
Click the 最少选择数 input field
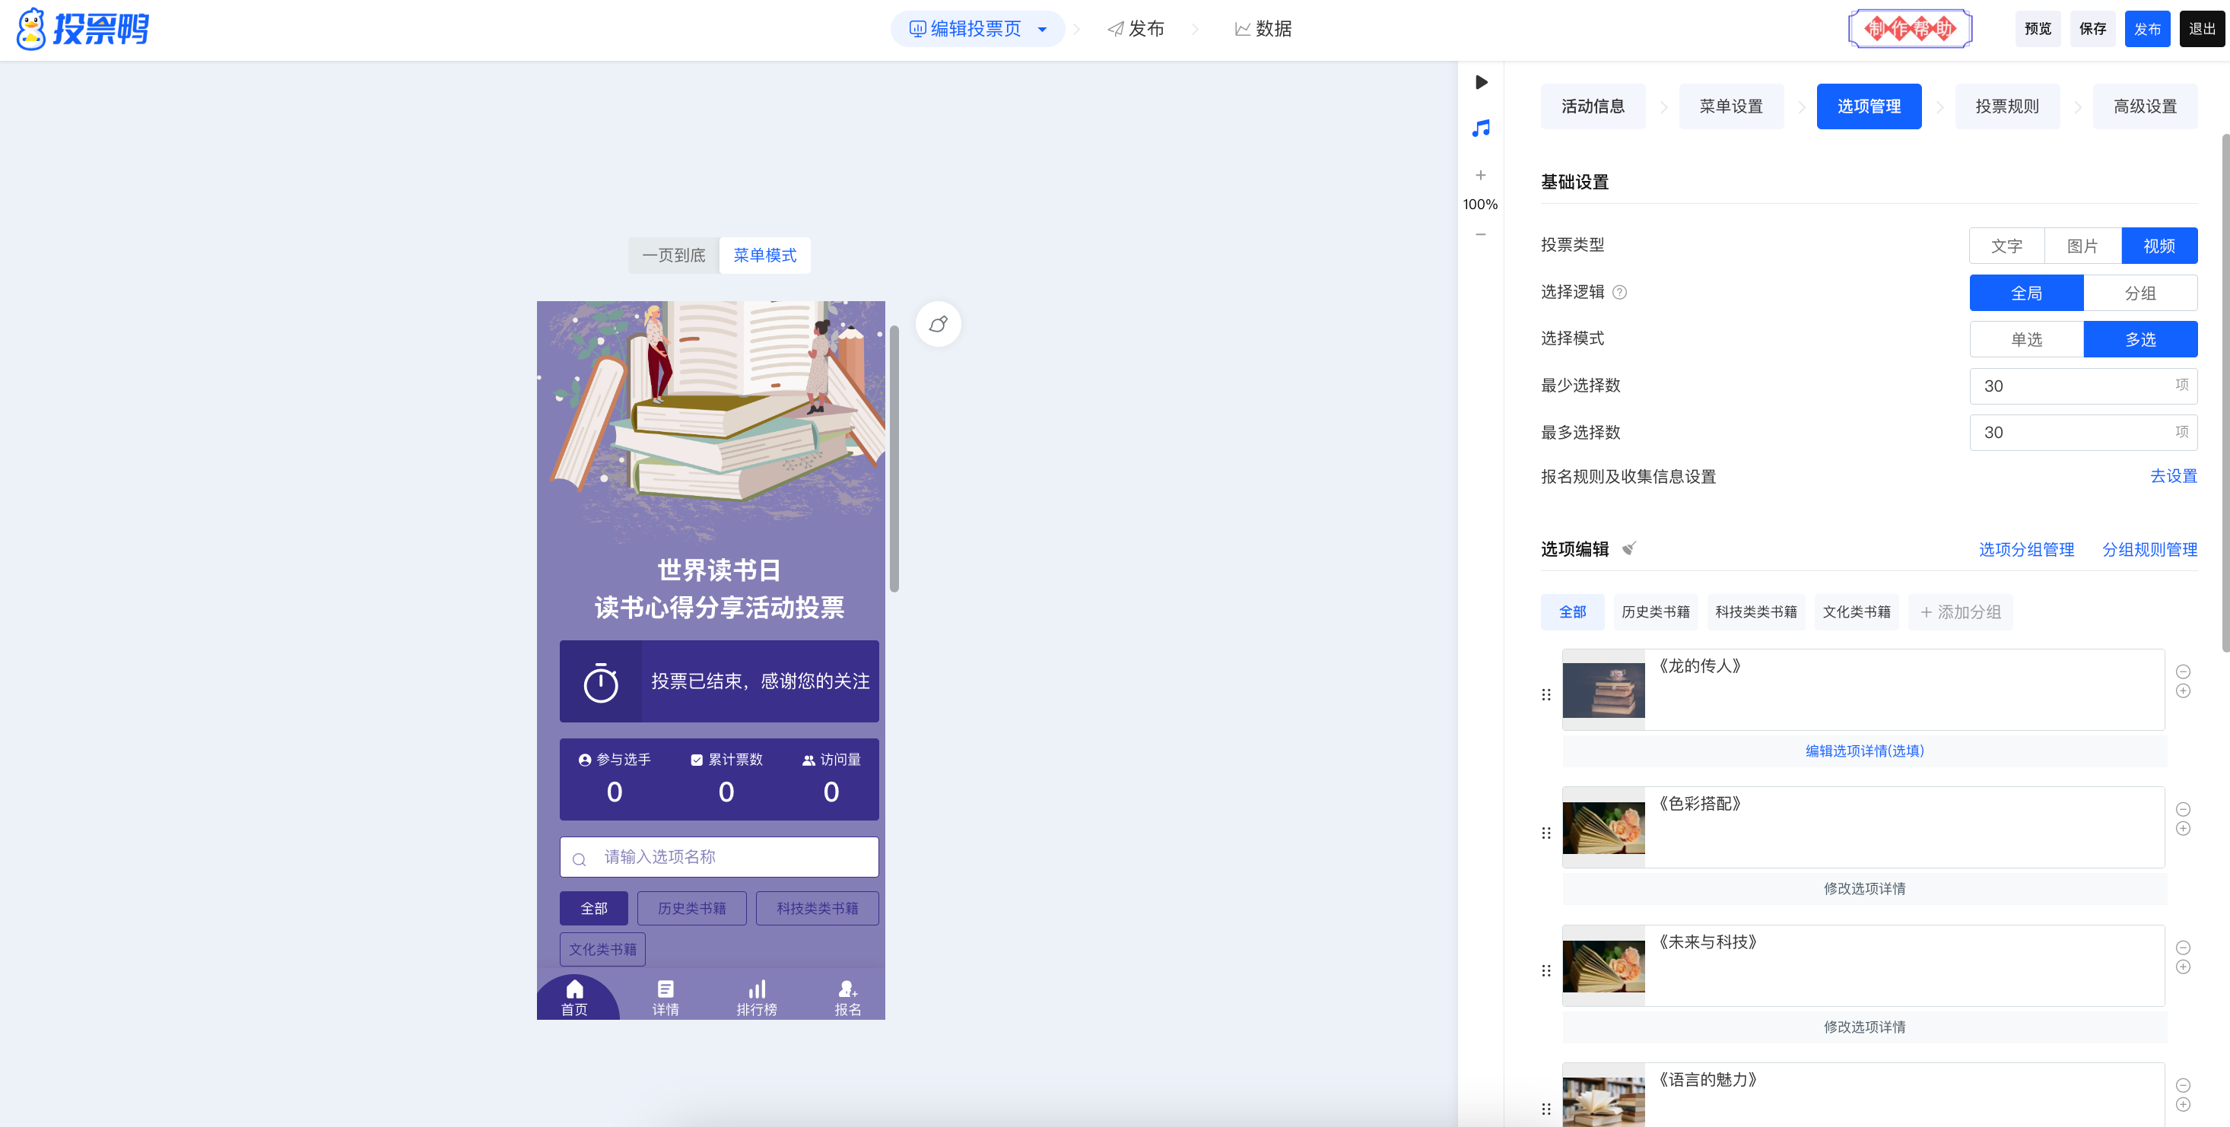click(x=2073, y=386)
